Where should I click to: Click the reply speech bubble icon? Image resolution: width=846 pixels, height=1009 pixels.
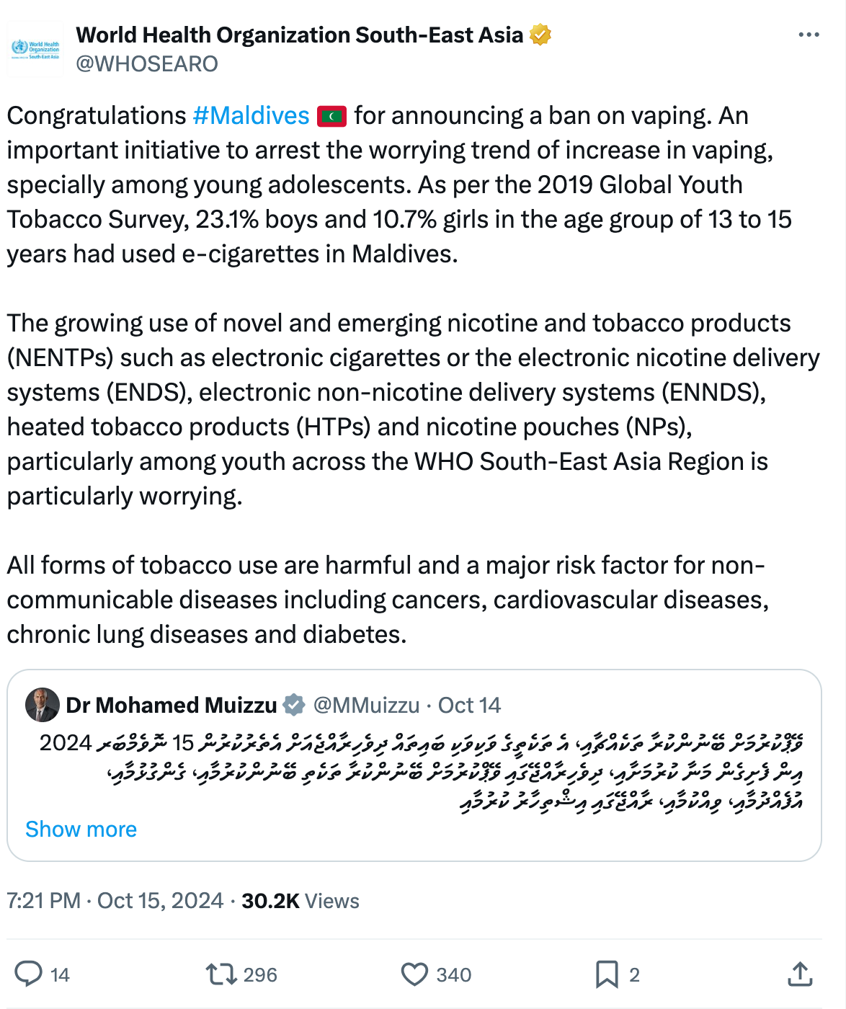(29, 974)
